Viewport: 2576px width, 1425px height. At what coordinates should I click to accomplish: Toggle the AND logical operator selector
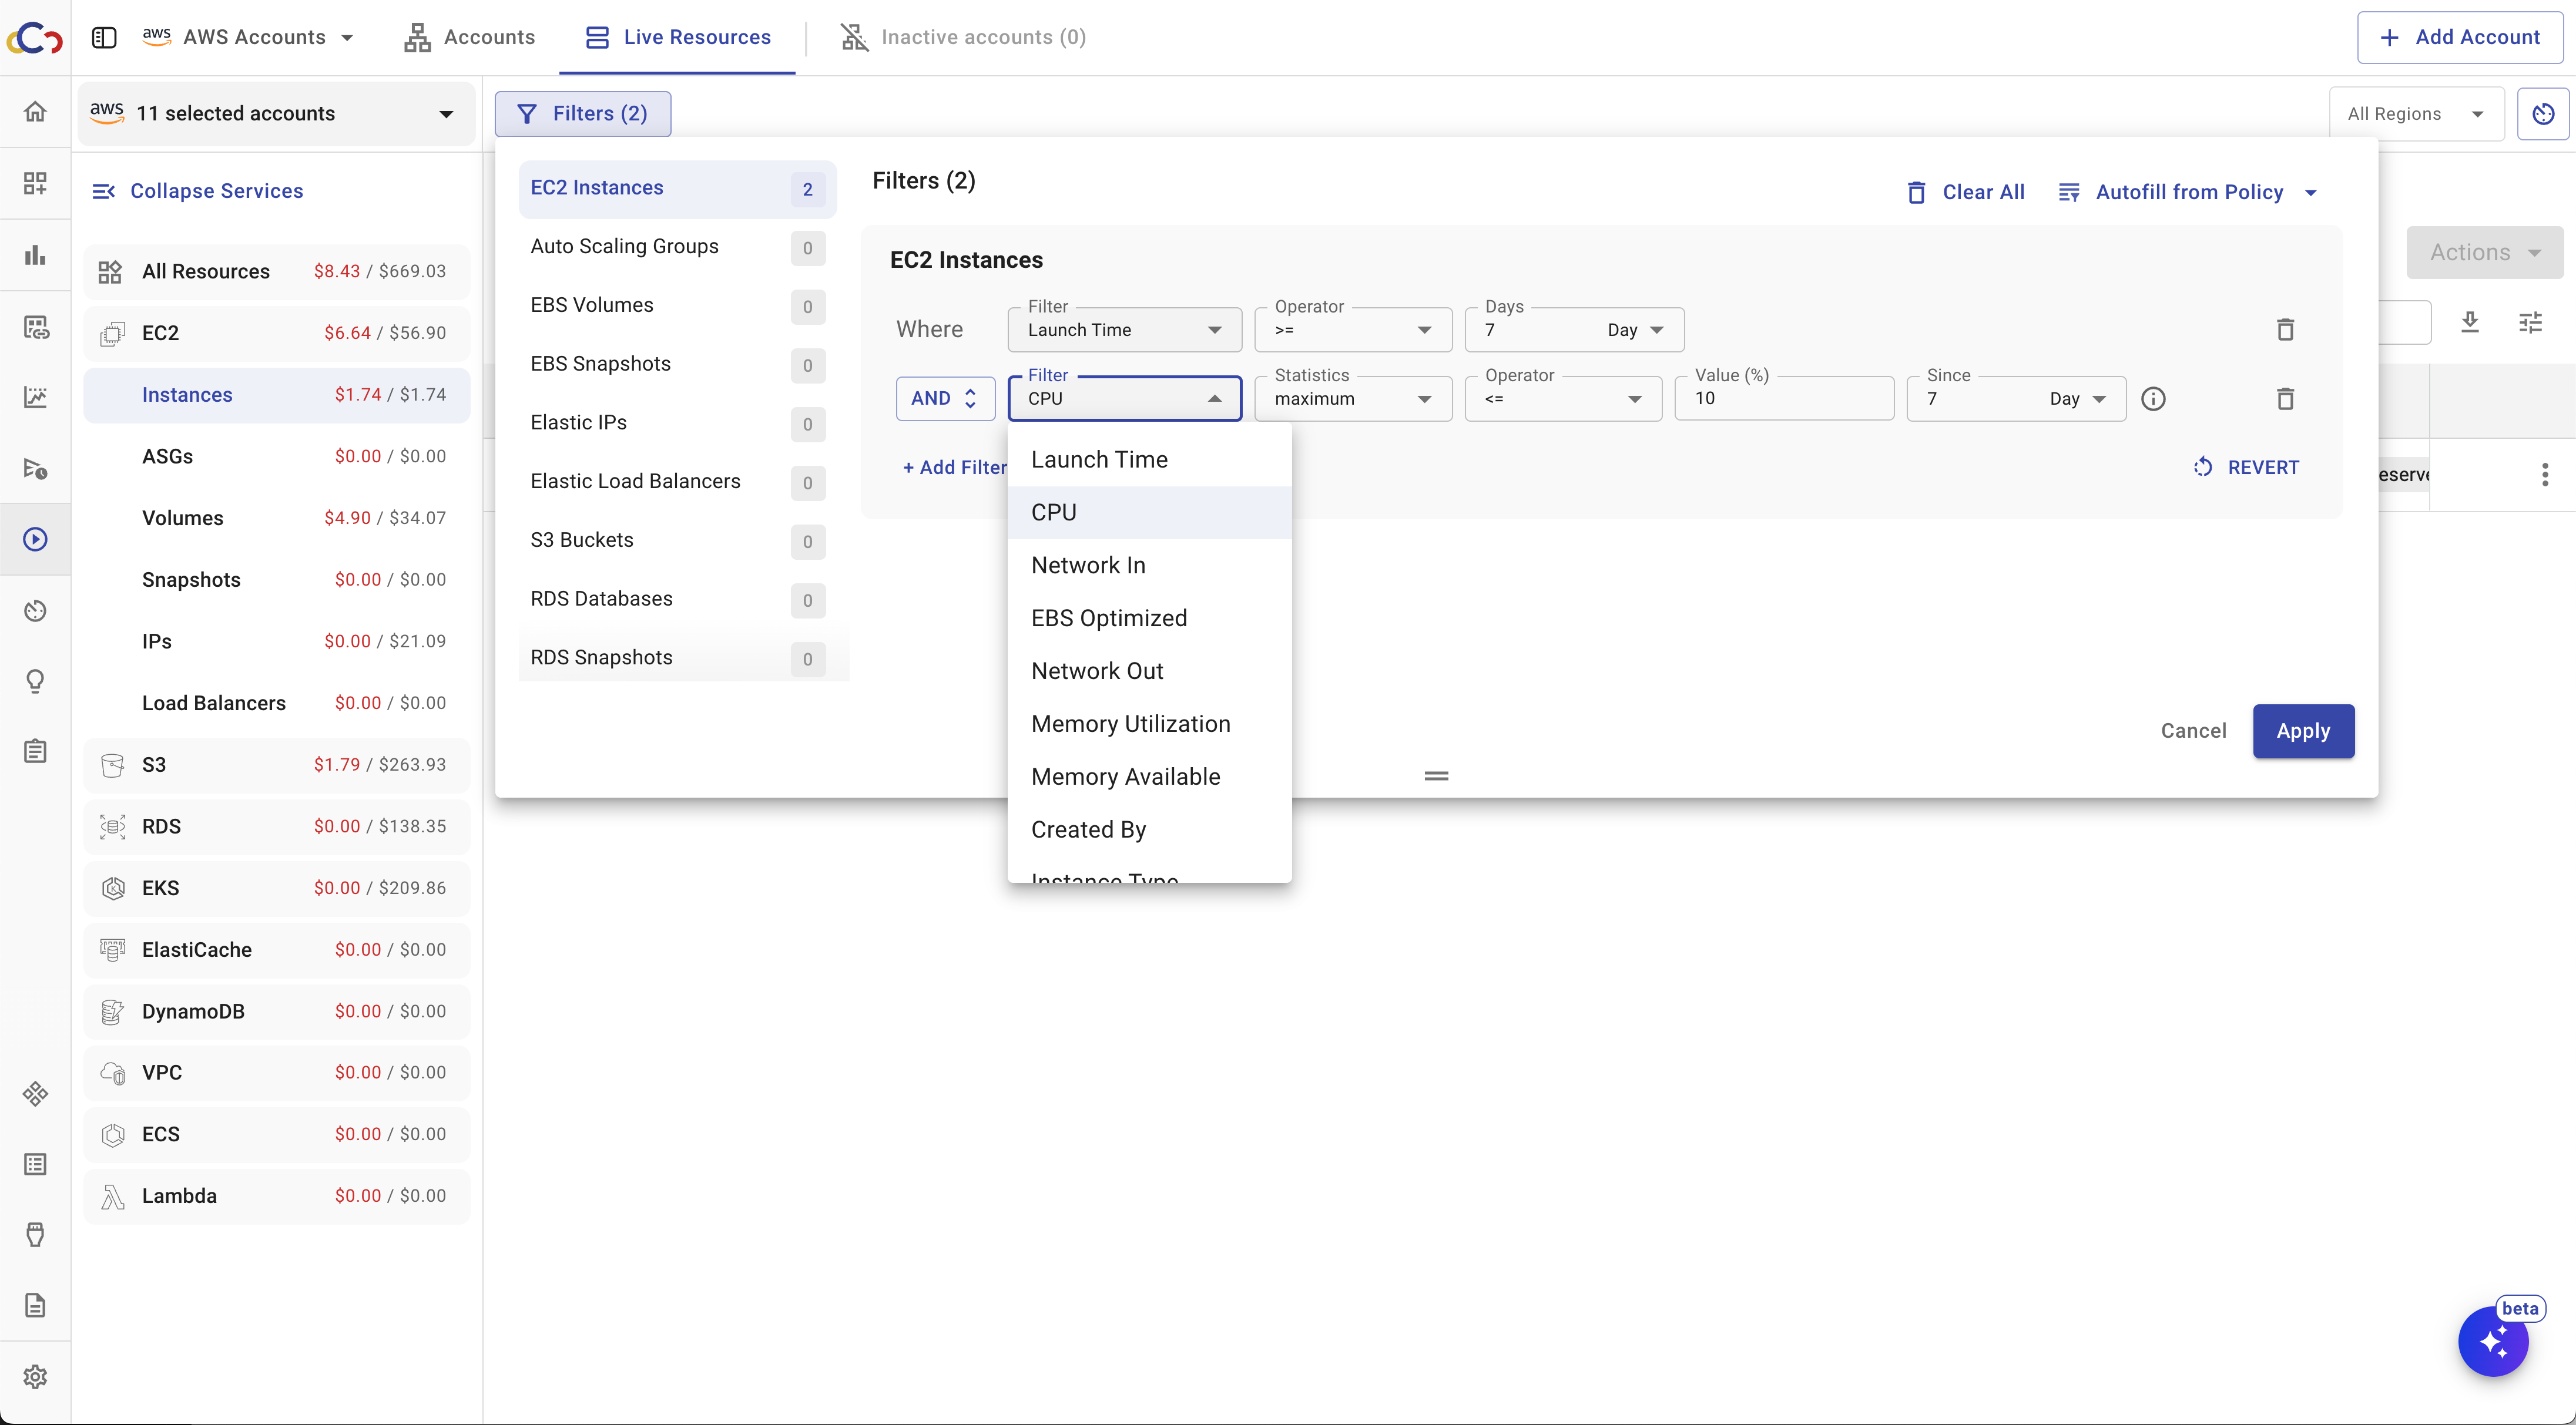pos(944,398)
